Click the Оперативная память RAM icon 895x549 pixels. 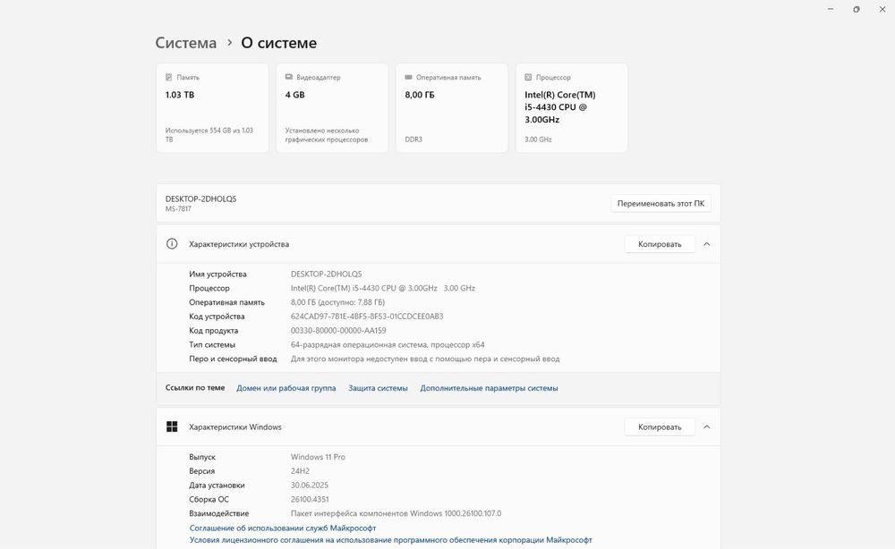click(x=409, y=78)
